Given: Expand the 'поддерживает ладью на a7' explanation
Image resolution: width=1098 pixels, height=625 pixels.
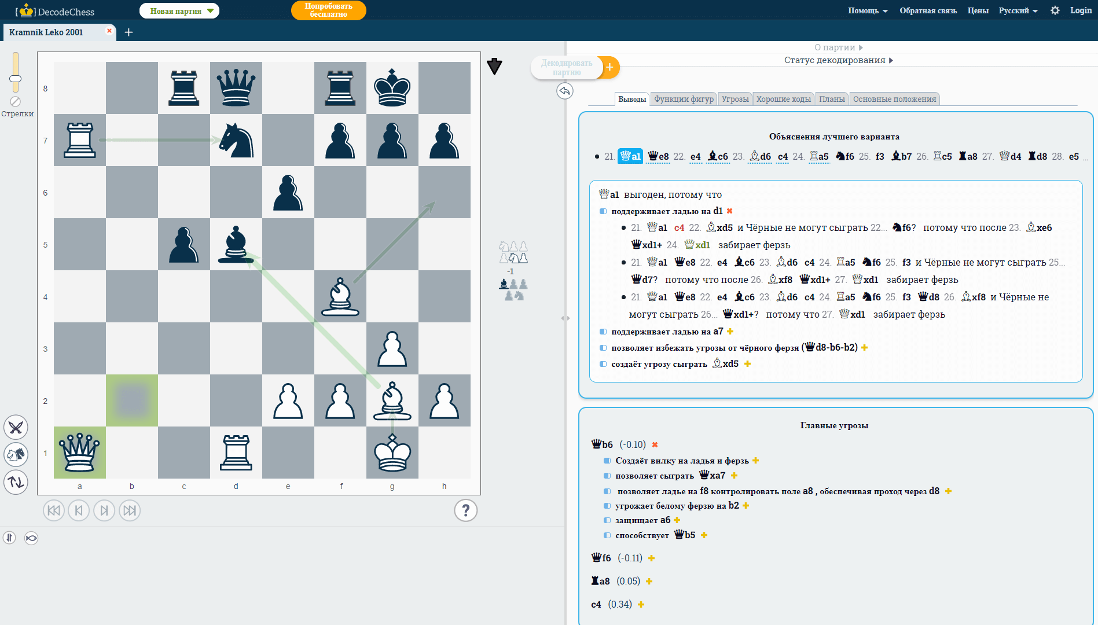Looking at the screenshot, I should pyautogui.click(x=730, y=332).
